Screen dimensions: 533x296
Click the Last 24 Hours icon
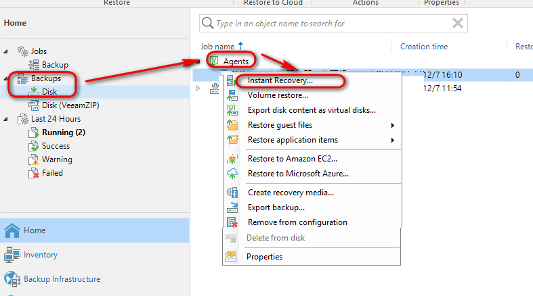(23, 119)
